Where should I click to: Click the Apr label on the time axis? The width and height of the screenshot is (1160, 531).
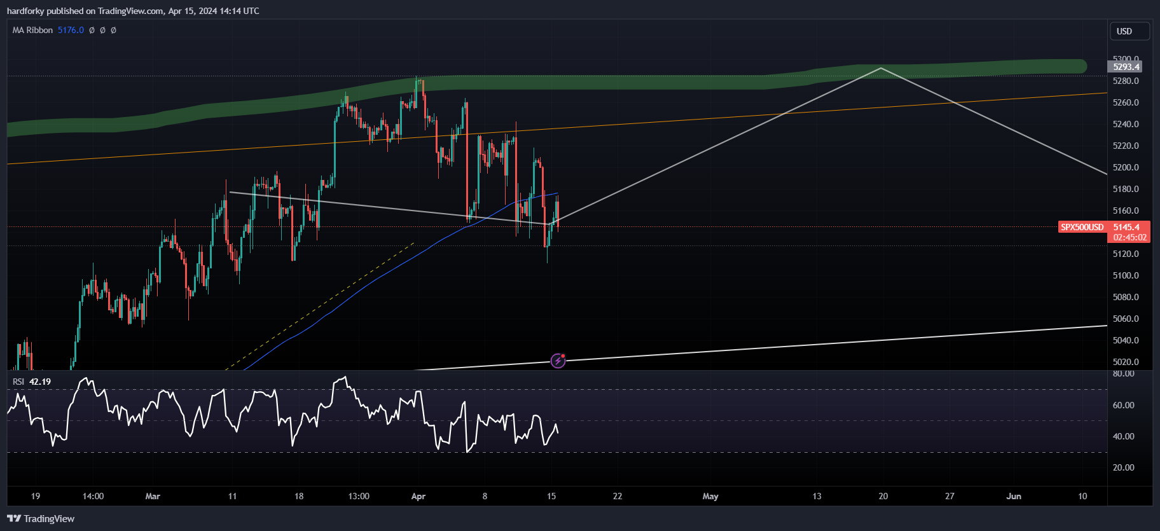pos(418,496)
